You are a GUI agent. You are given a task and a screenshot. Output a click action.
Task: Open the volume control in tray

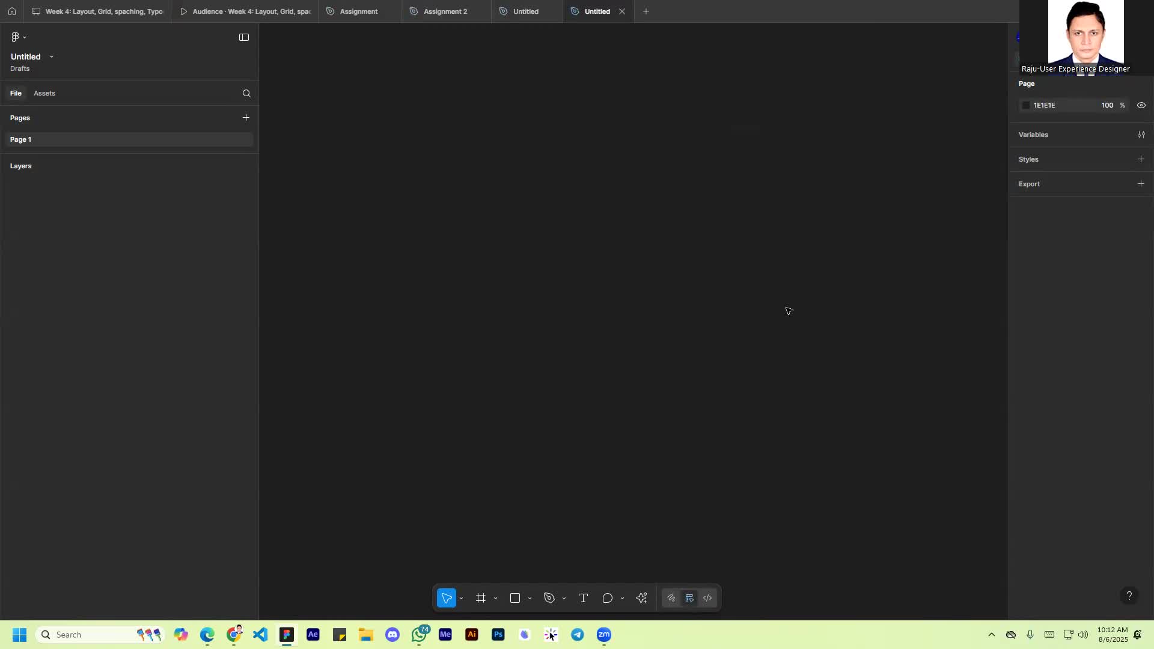(x=1083, y=635)
